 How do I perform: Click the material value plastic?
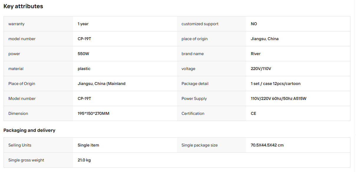84,69
